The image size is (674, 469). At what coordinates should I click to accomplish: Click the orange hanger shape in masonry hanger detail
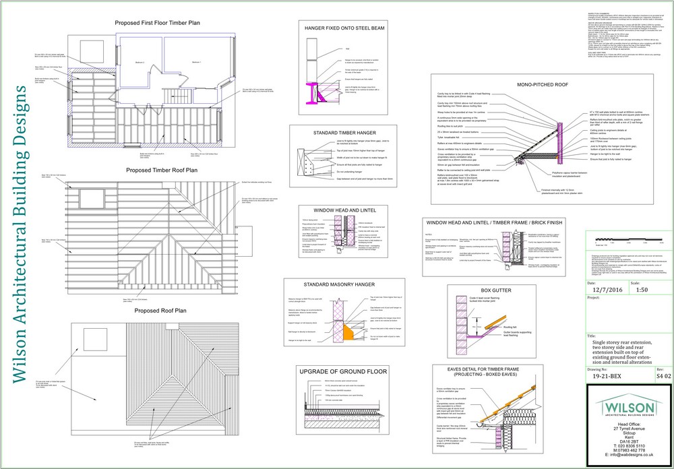[x=348, y=332]
